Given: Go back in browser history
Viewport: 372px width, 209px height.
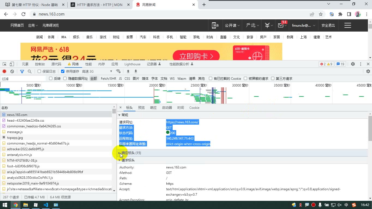Looking at the screenshot, I should pos(6,14).
